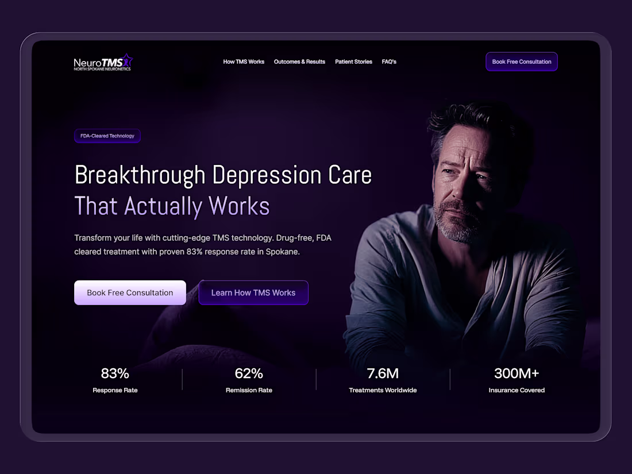This screenshot has width=632, height=474.
Task: Click Breakthrough Depression Care headline
Action: (x=223, y=175)
